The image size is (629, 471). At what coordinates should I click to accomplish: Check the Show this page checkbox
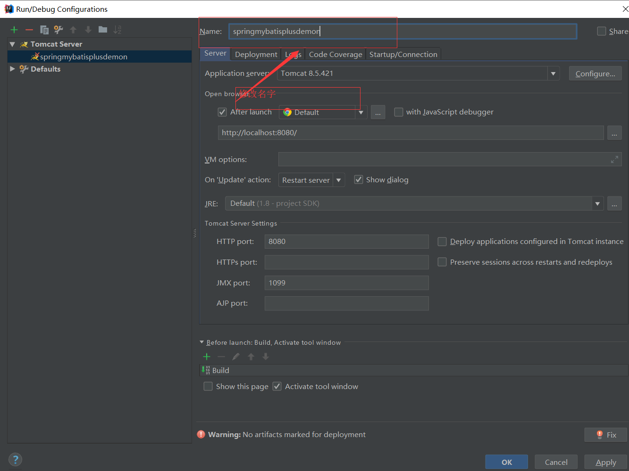[x=208, y=386]
